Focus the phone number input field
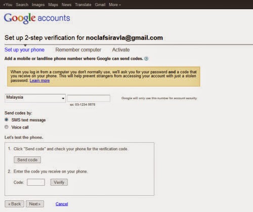Image resolution: width=253 pixels, height=212 pixels. coord(89,98)
